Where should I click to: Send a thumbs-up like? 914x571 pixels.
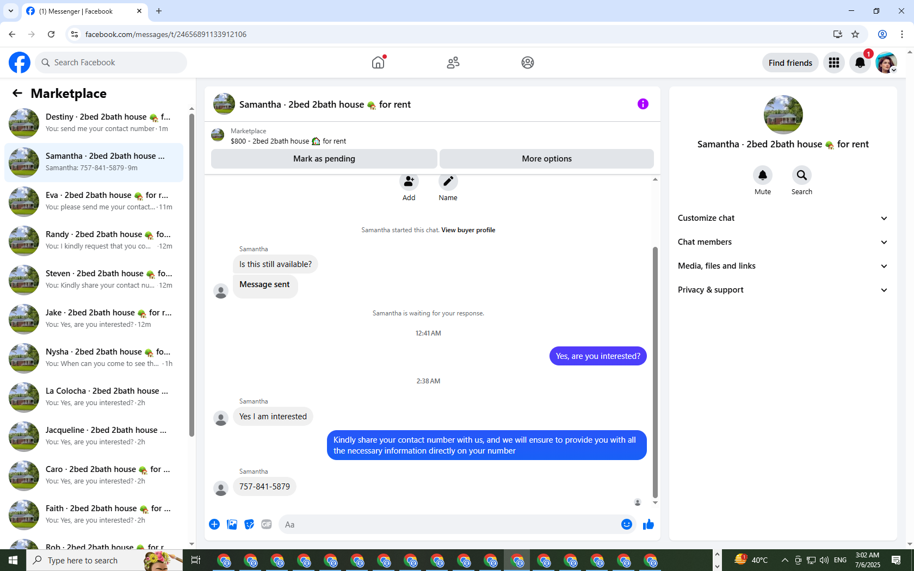pos(649,524)
